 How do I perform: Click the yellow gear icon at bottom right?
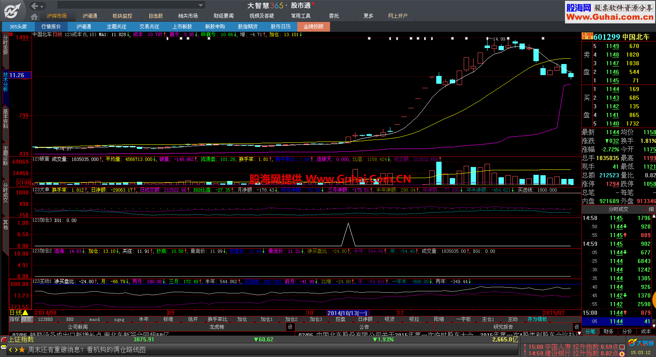622,353
